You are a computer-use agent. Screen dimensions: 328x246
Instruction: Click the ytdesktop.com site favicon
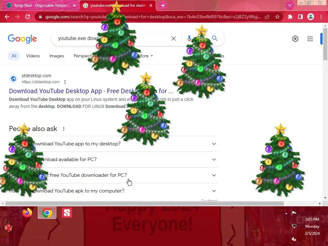click(13, 79)
